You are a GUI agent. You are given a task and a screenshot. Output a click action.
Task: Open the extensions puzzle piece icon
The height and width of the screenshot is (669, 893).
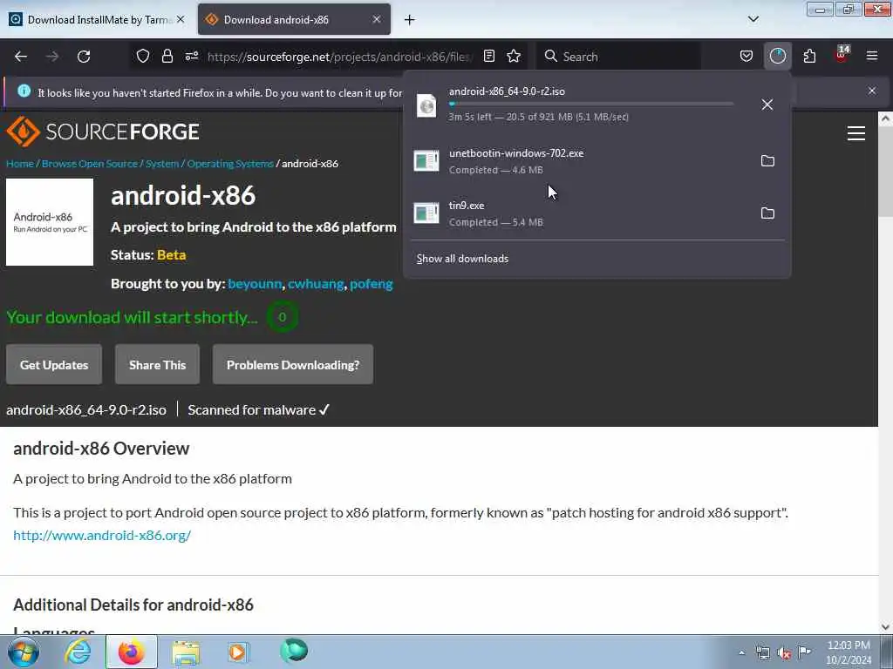click(x=809, y=56)
